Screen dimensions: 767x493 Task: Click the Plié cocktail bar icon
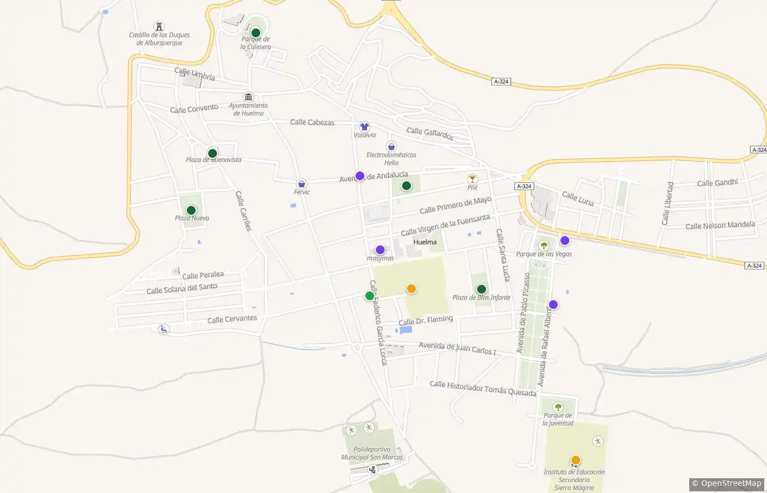(472, 179)
